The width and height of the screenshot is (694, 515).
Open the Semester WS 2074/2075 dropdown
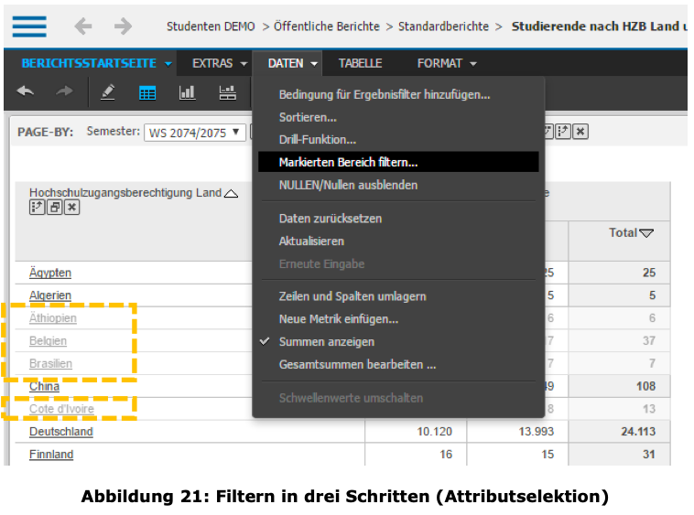195,133
